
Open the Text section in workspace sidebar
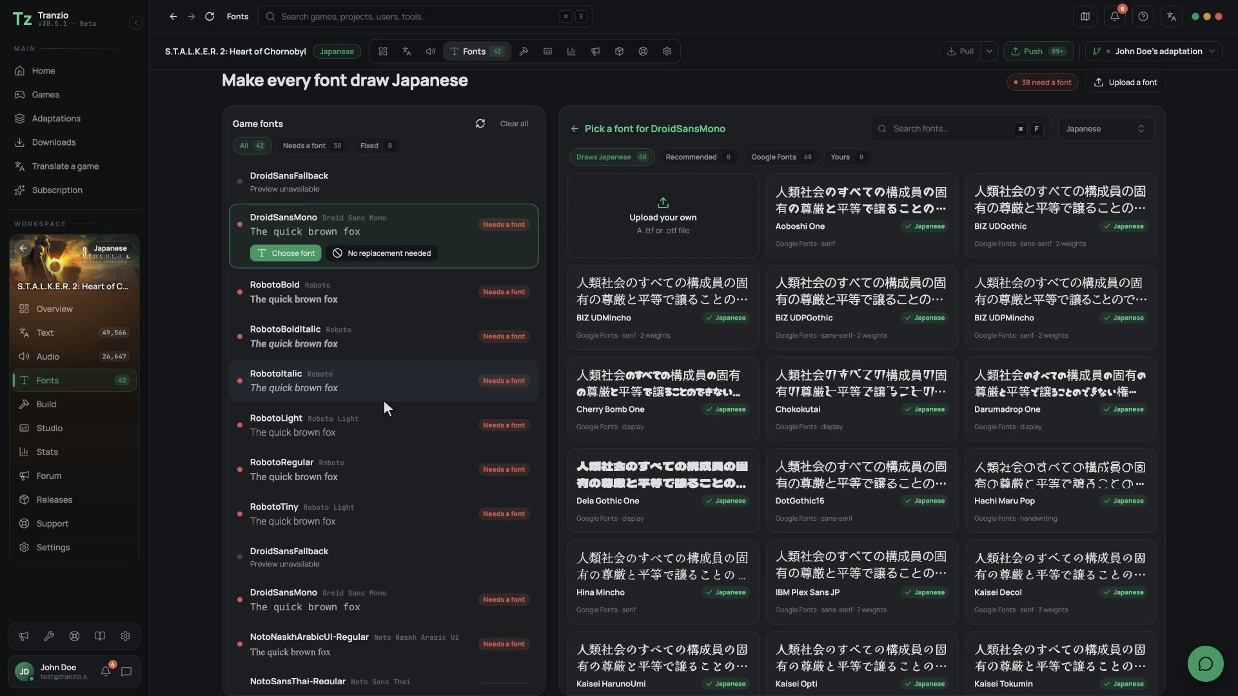[74, 333]
